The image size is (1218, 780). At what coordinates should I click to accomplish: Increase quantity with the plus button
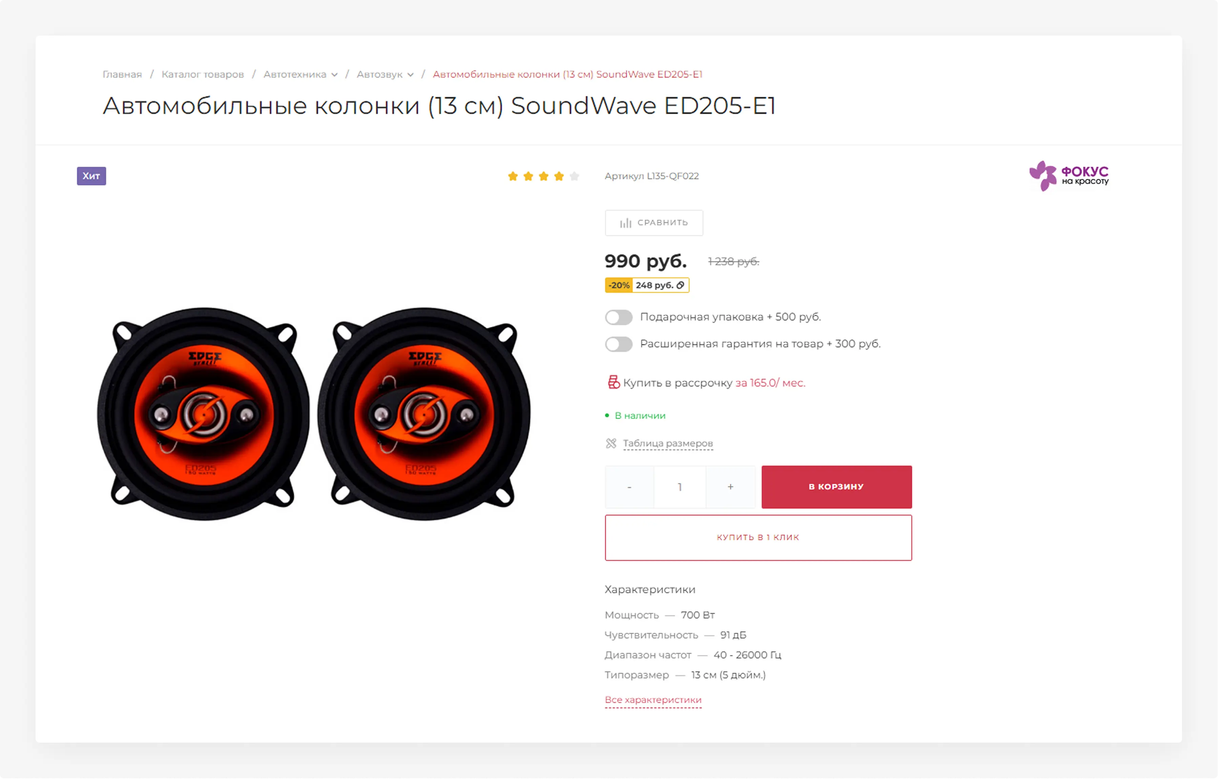[730, 487]
